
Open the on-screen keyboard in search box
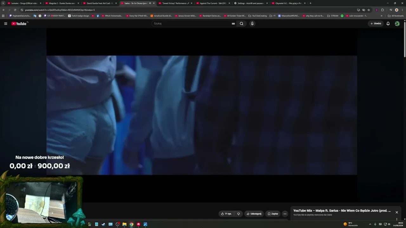click(233, 23)
